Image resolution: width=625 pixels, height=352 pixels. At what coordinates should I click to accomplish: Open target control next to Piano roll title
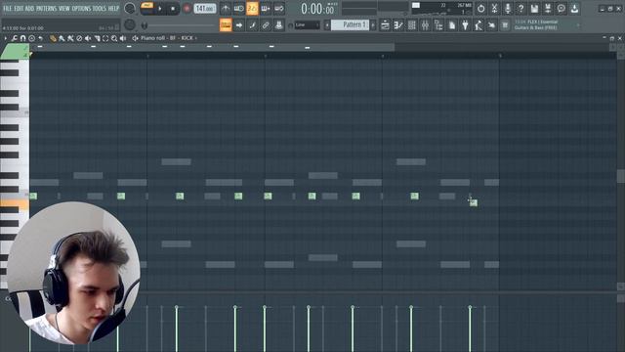coord(135,38)
